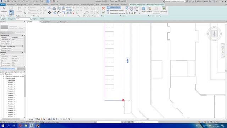Switch to Площадка view tab

tap(63, 22)
